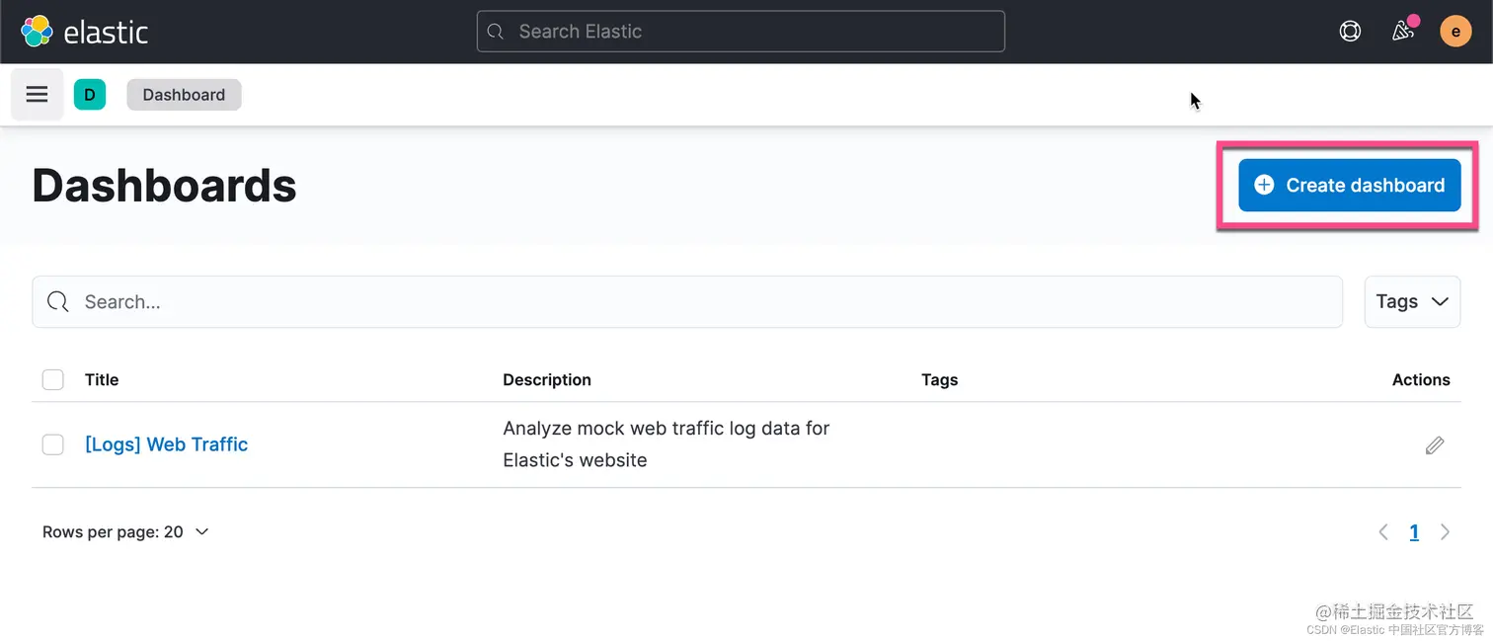
Task: Click the Create dashboard button
Action: [1349, 186]
